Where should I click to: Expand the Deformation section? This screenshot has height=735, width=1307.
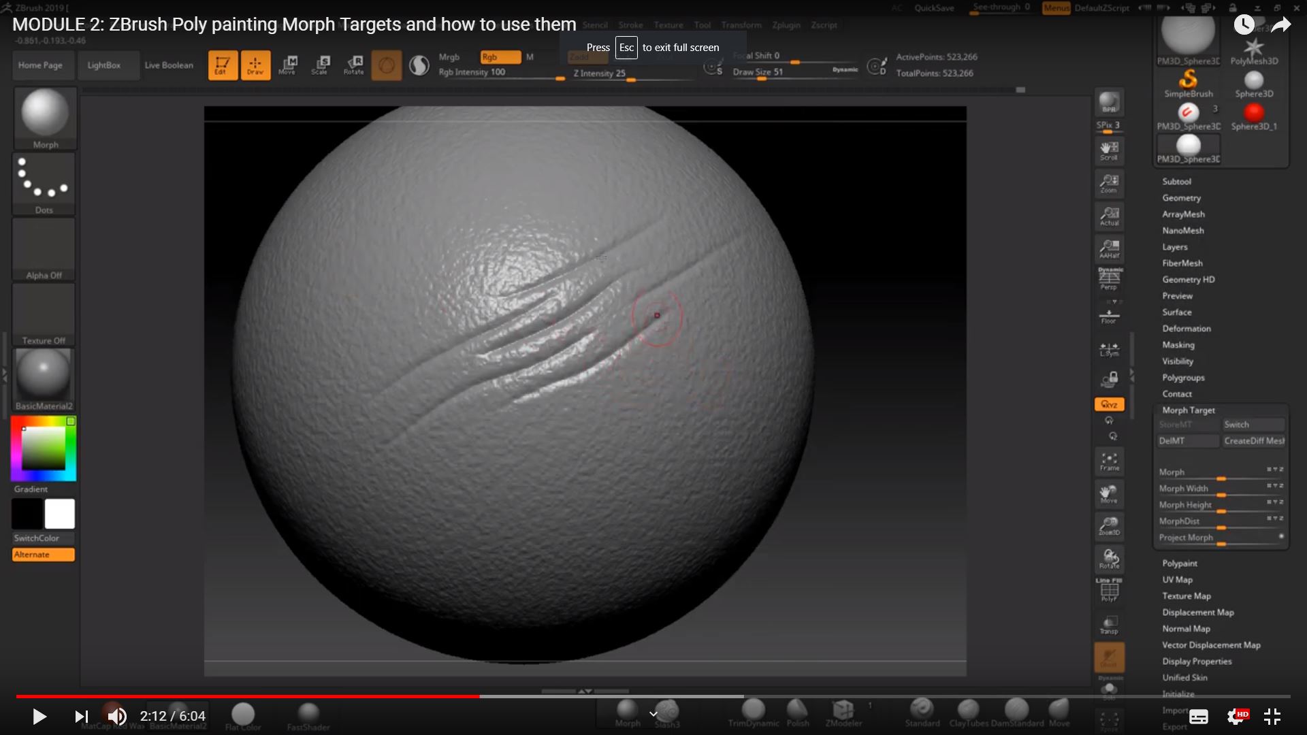pyautogui.click(x=1186, y=329)
